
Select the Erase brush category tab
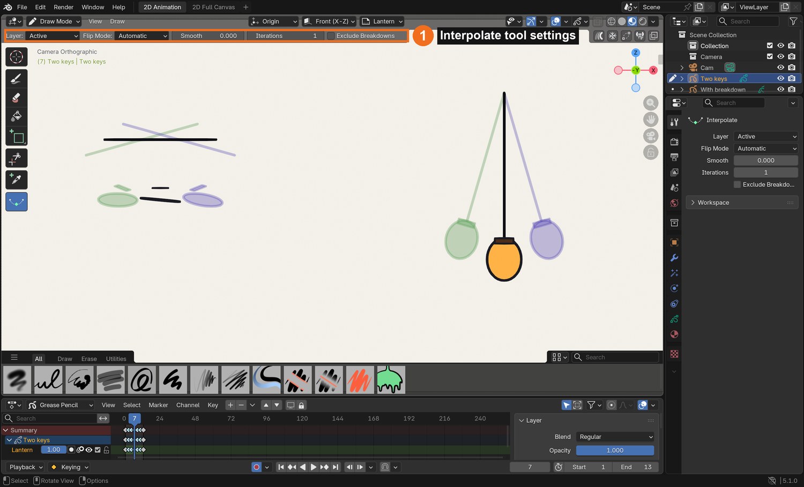89,359
